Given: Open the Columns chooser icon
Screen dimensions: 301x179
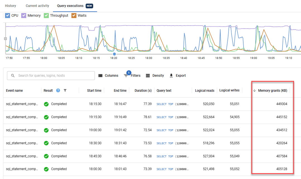Looking at the screenshot, I should pyautogui.click(x=100, y=75).
